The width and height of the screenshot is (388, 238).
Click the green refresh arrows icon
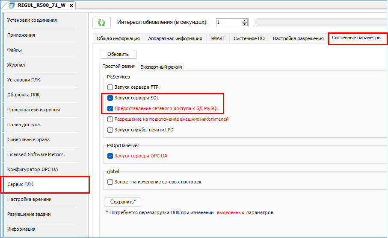[x=101, y=23]
